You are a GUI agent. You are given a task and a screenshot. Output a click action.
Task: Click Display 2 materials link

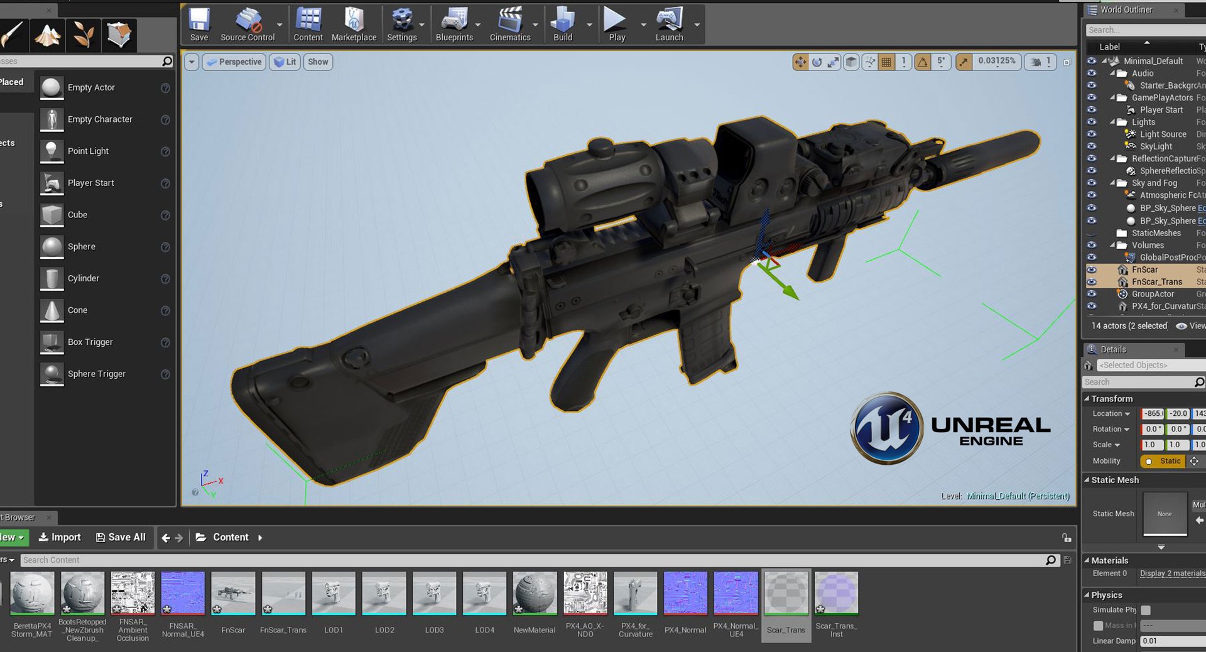point(1172,573)
